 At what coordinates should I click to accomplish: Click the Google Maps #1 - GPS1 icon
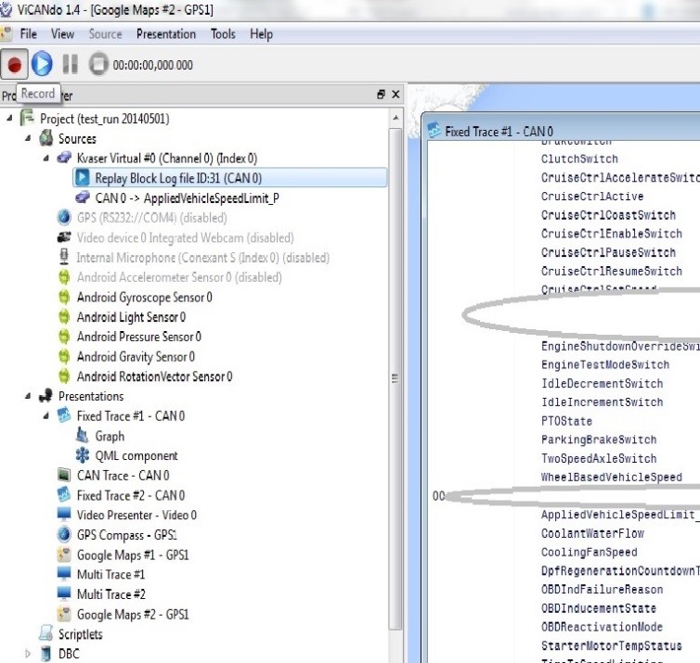point(64,555)
